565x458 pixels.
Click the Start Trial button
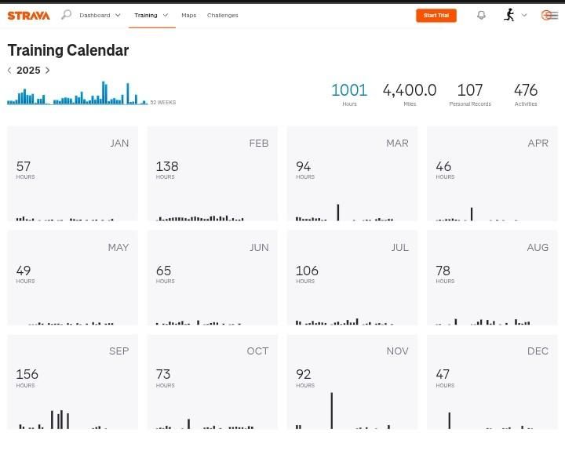point(436,15)
